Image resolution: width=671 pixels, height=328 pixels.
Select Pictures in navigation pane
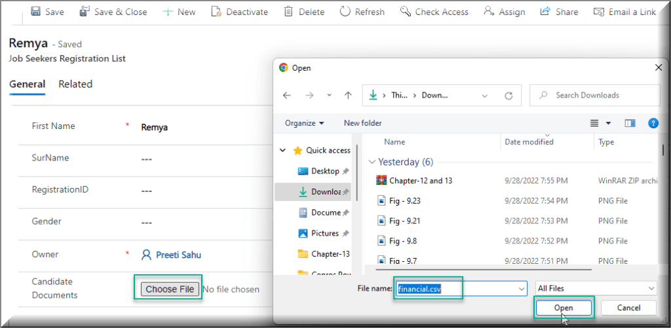(325, 233)
